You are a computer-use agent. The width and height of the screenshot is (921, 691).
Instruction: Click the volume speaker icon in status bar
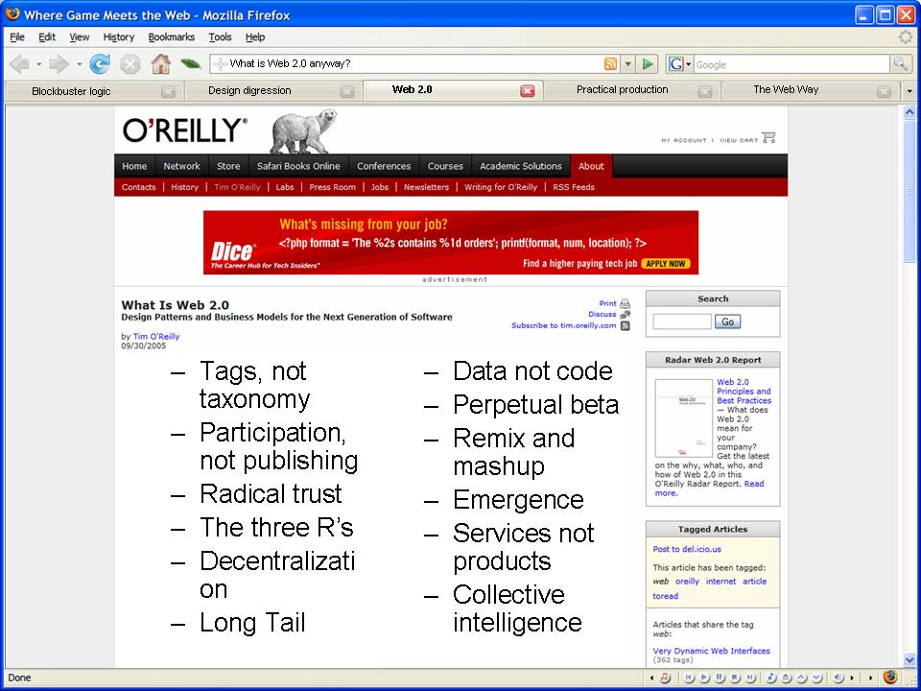point(838,678)
